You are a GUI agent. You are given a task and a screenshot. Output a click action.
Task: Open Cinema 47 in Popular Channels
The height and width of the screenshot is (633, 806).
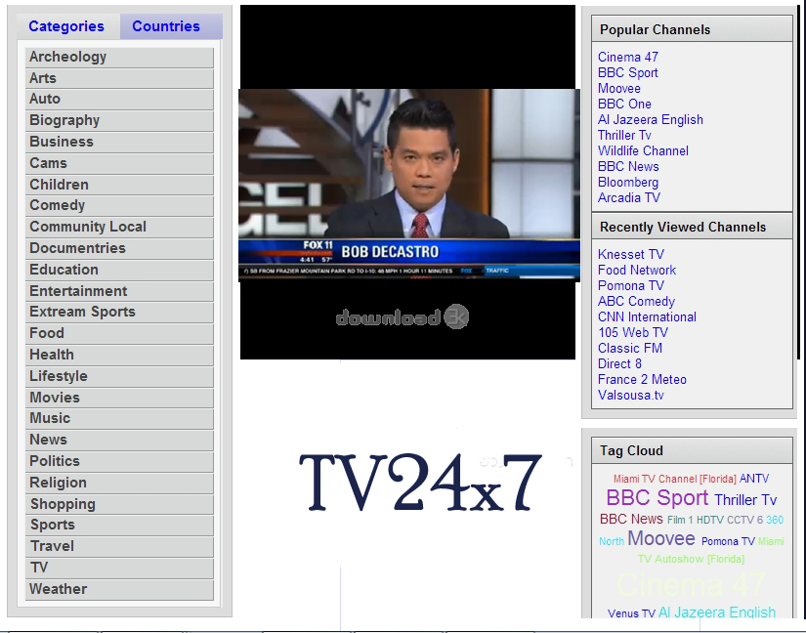pyautogui.click(x=627, y=57)
